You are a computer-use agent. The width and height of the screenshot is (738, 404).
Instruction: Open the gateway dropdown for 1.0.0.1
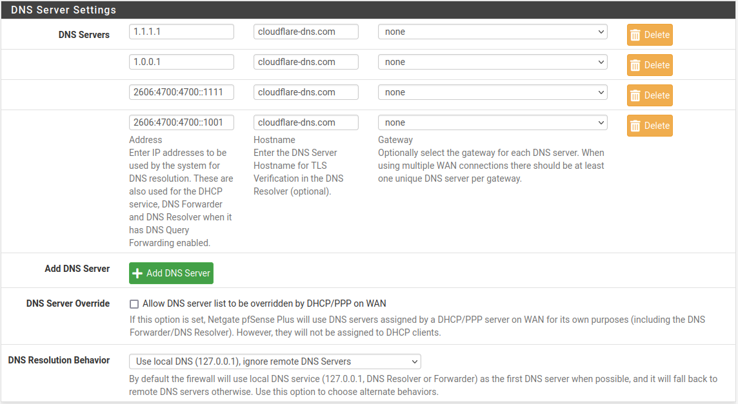click(x=492, y=62)
